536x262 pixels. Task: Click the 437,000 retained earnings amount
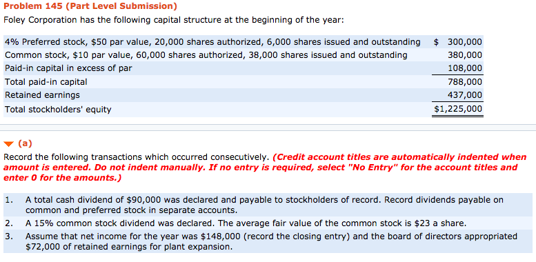pos(465,94)
